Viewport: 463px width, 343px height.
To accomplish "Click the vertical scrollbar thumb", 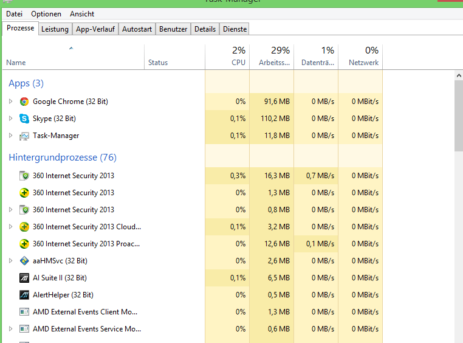I will click(459, 116).
